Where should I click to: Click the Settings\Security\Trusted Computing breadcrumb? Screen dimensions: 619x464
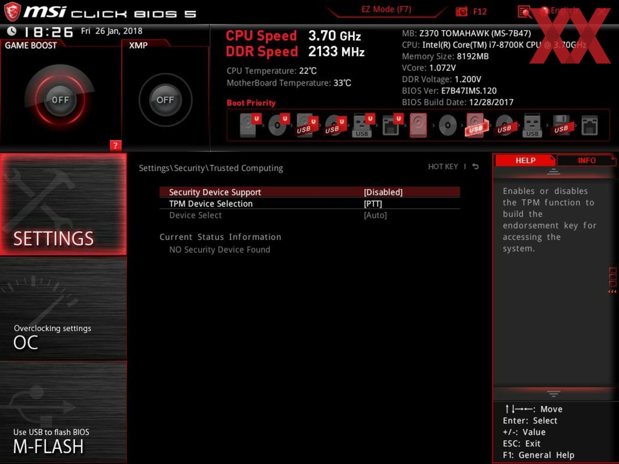211,168
